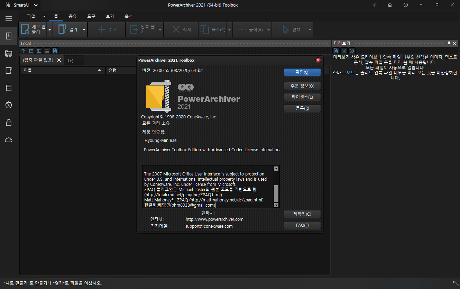The image size is (460, 289).
Task: Click the help question icon in title bar
Action: click(x=406, y=5)
